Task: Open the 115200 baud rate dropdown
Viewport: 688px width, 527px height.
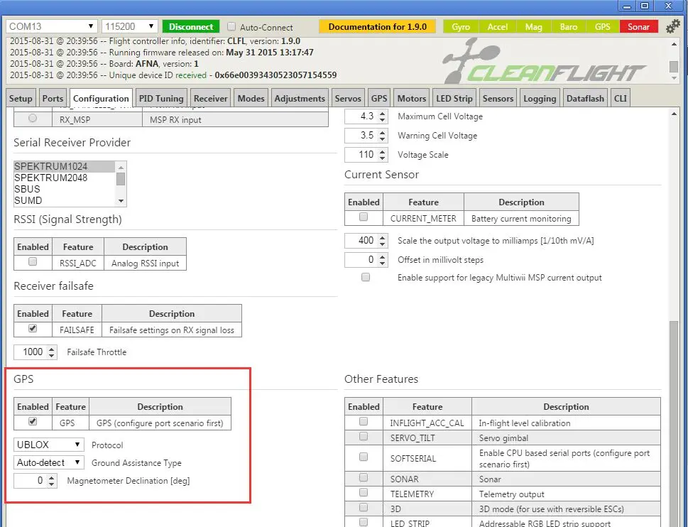Action: (129, 26)
